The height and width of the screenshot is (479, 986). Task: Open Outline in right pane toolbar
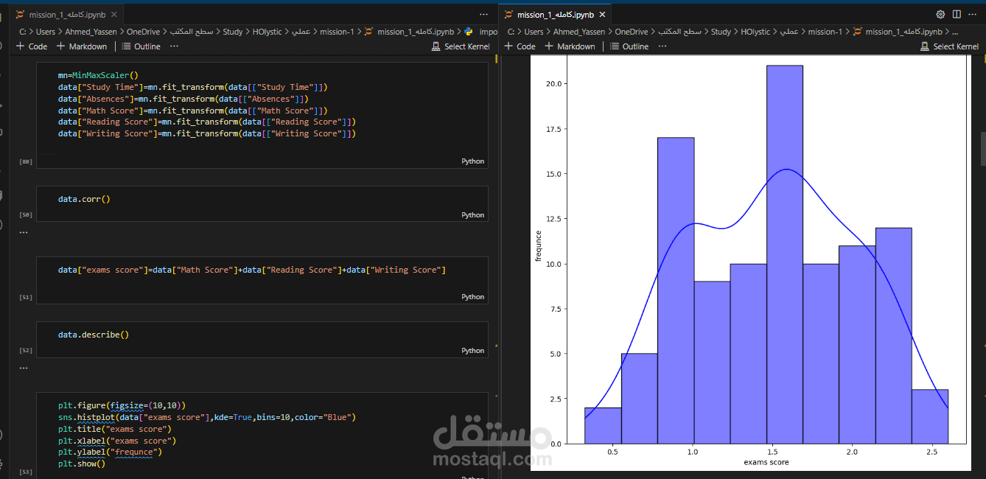coord(629,46)
